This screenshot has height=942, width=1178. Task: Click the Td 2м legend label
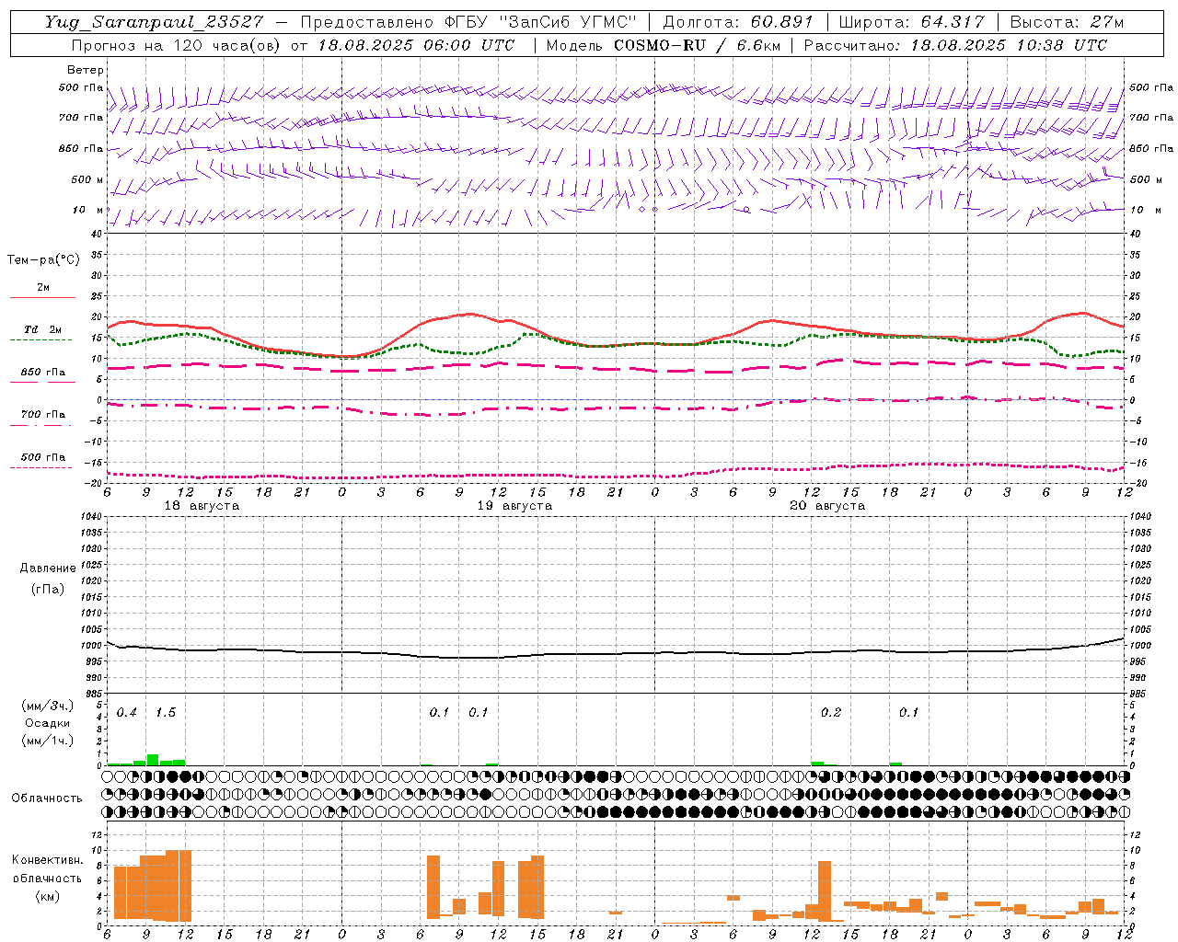point(43,329)
